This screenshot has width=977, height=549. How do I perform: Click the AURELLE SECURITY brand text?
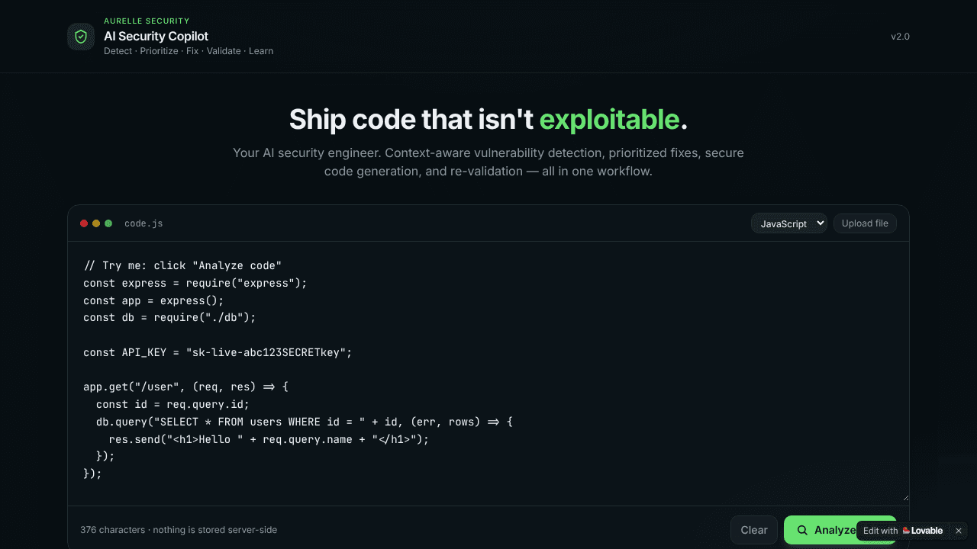coord(147,21)
